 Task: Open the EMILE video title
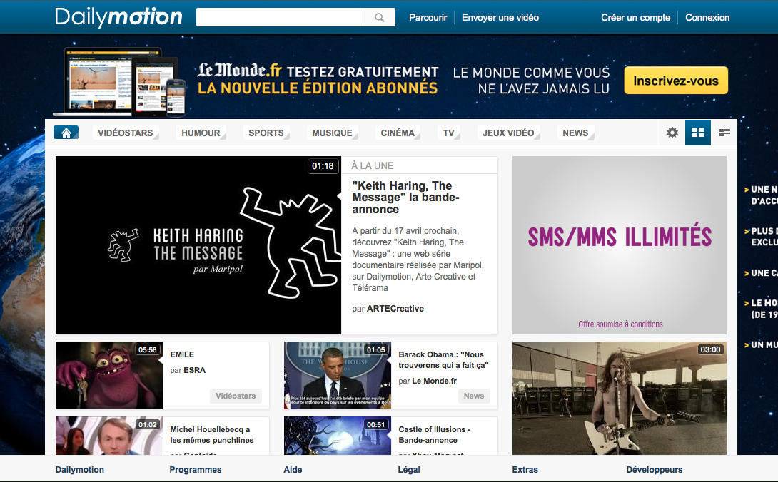(x=182, y=354)
